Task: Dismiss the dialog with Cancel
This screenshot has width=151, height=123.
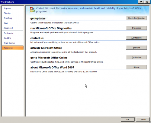Action: (143, 119)
